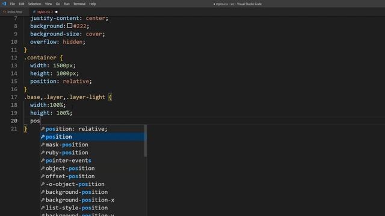This screenshot has height=216, width=385.
Task: Click the unsaved dot on styles.css tab
Action: [57, 12]
